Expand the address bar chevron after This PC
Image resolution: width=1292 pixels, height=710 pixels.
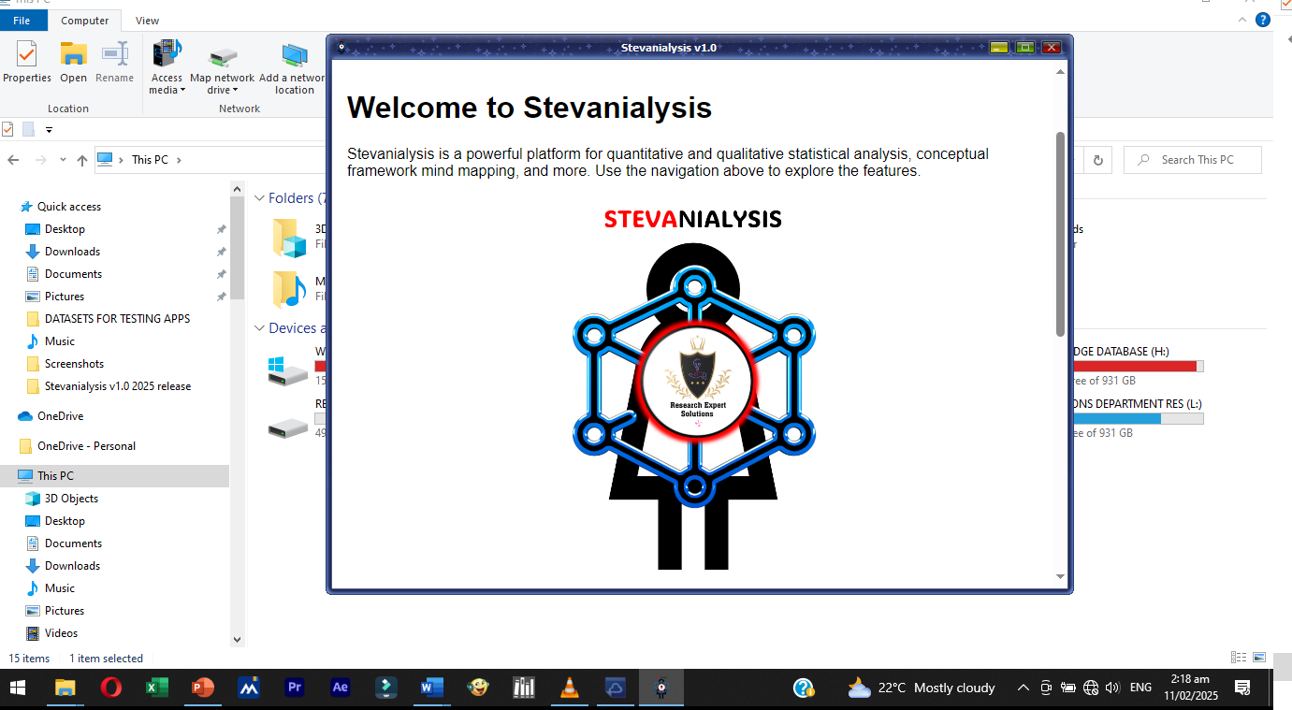pyautogui.click(x=179, y=160)
